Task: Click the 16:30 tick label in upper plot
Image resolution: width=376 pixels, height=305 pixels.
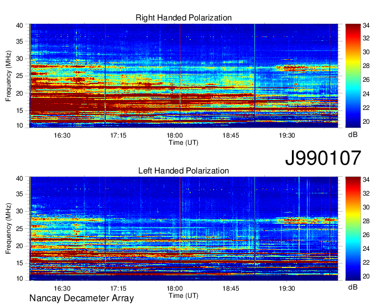Action: click(x=62, y=135)
